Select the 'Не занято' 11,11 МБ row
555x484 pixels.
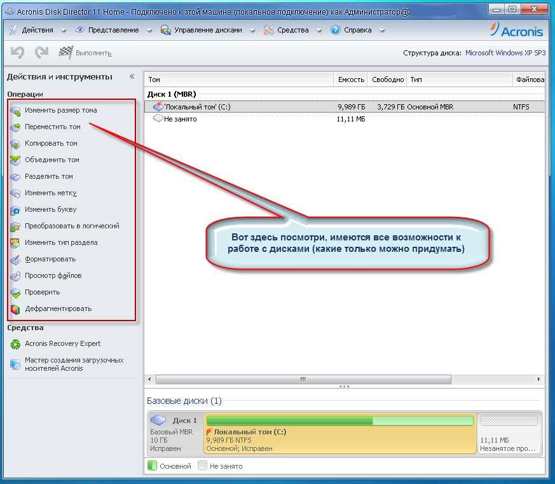pos(344,119)
